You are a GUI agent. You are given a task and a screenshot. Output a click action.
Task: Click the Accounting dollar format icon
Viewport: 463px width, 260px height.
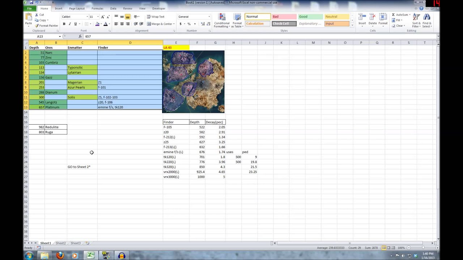(180, 24)
